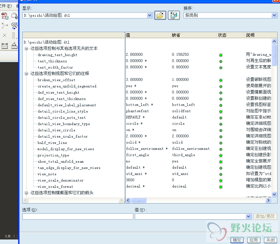Select the tan_edge_display_for_new_views option
The image size is (280, 244).
click(x=69, y=168)
